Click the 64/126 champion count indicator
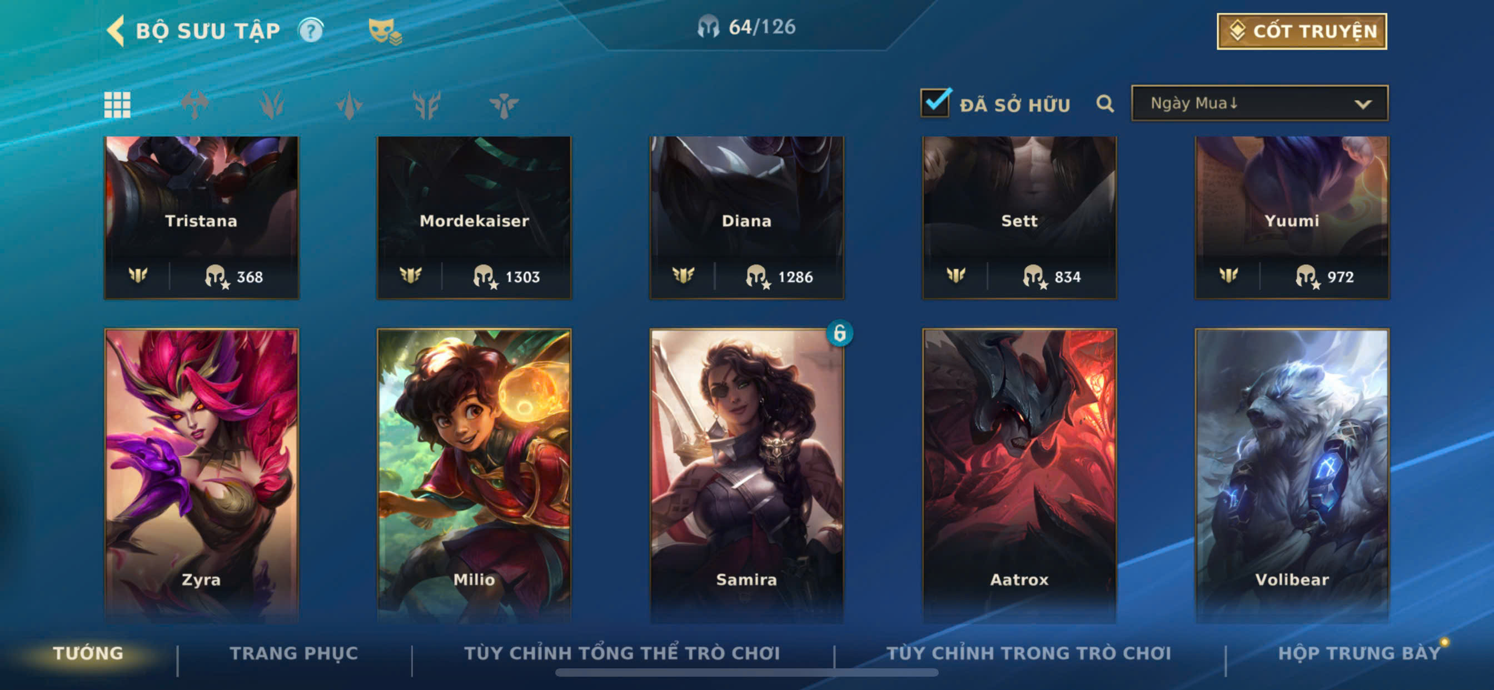 click(x=746, y=27)
